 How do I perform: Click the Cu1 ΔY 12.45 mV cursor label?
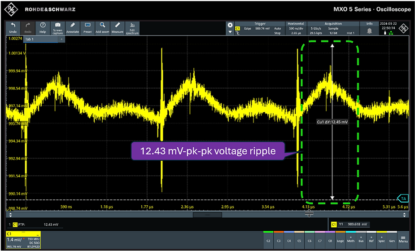(332, 122)
